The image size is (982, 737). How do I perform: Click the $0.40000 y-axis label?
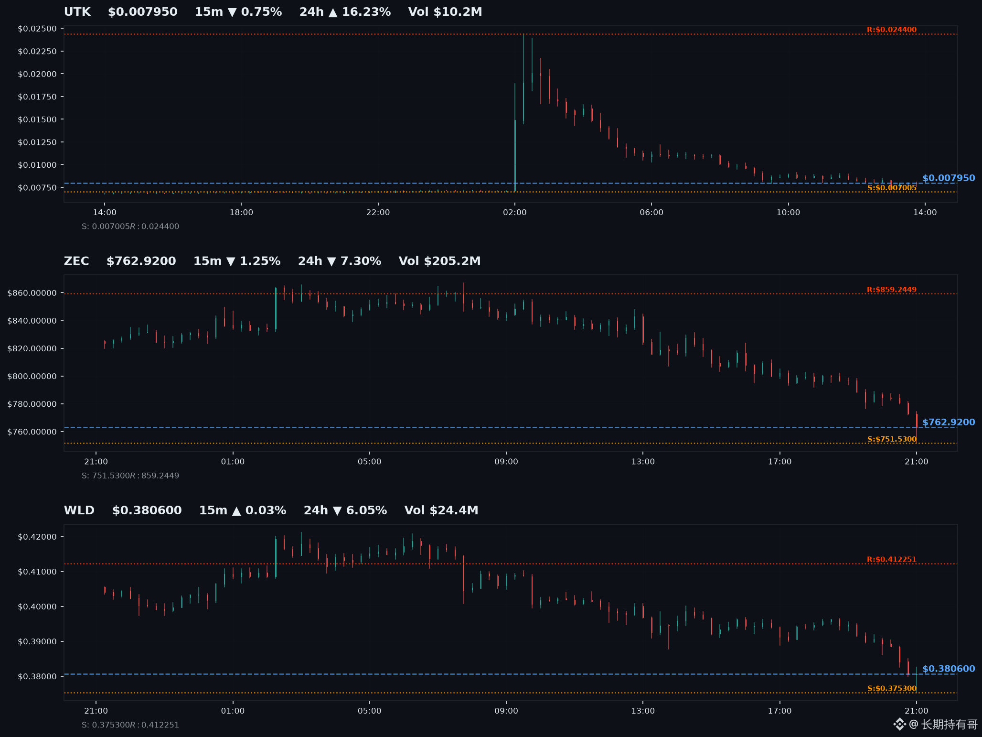pos(37,607)
